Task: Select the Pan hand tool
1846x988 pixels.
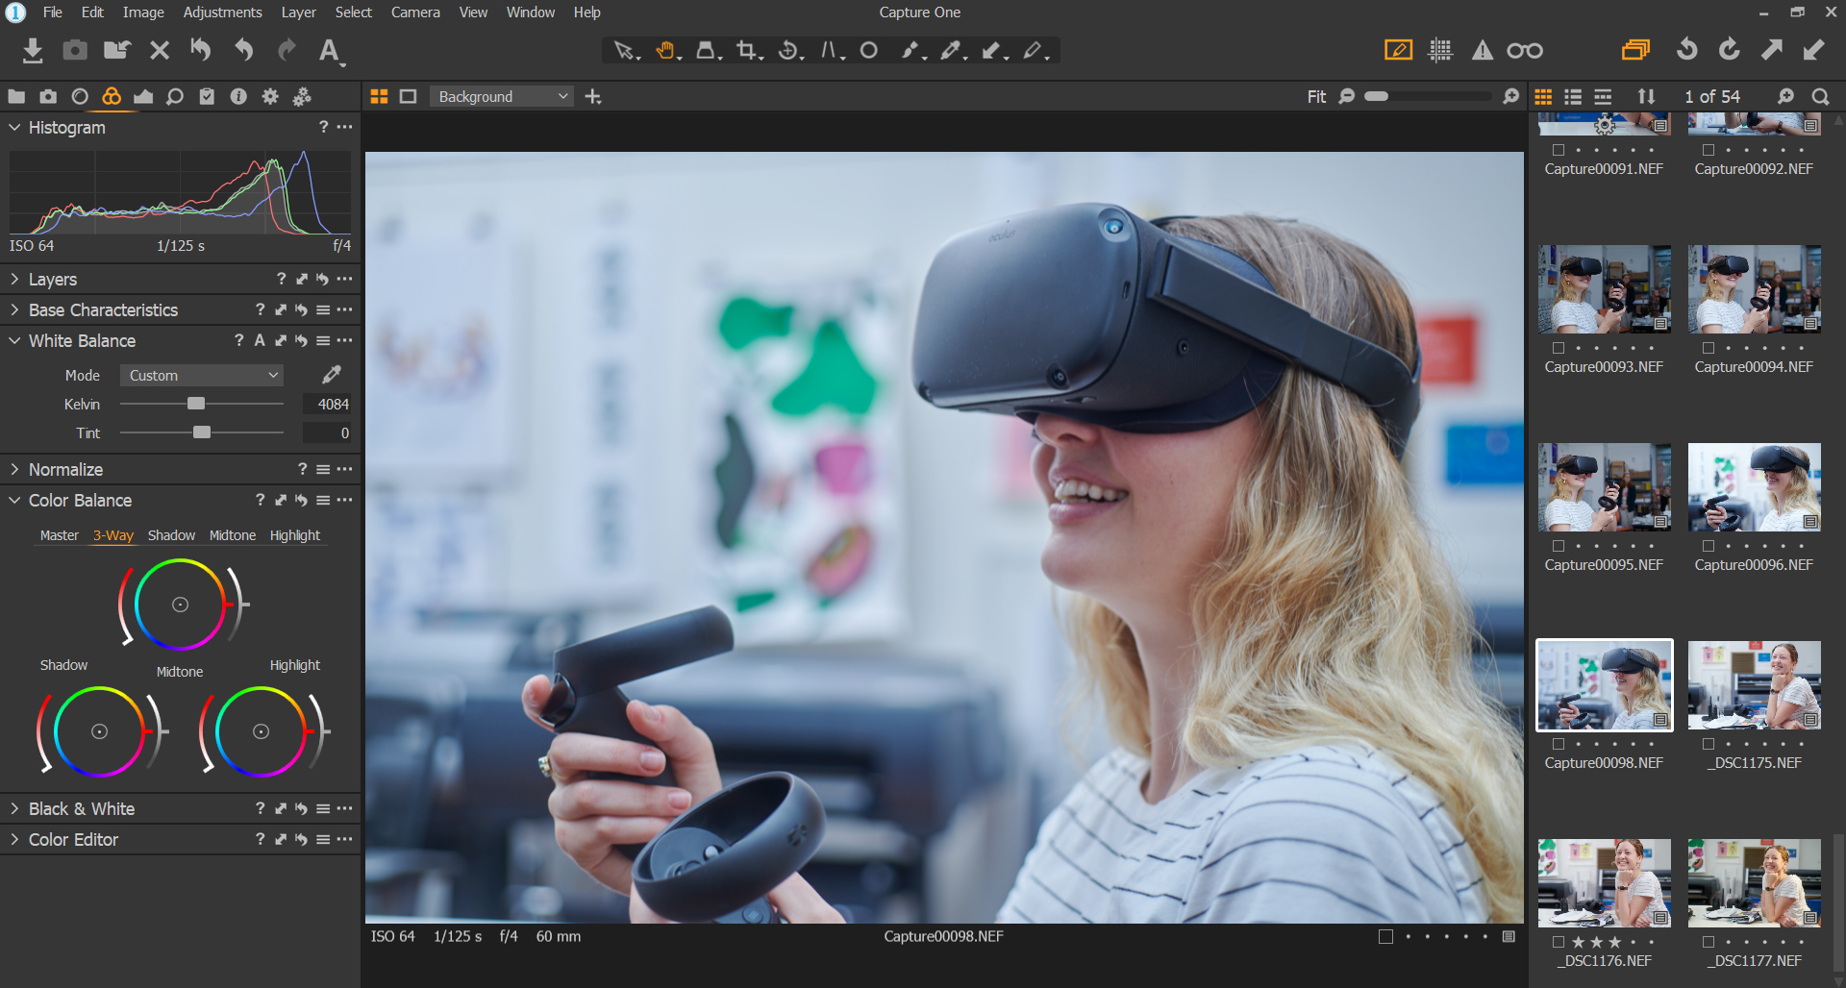Action: 665,50
